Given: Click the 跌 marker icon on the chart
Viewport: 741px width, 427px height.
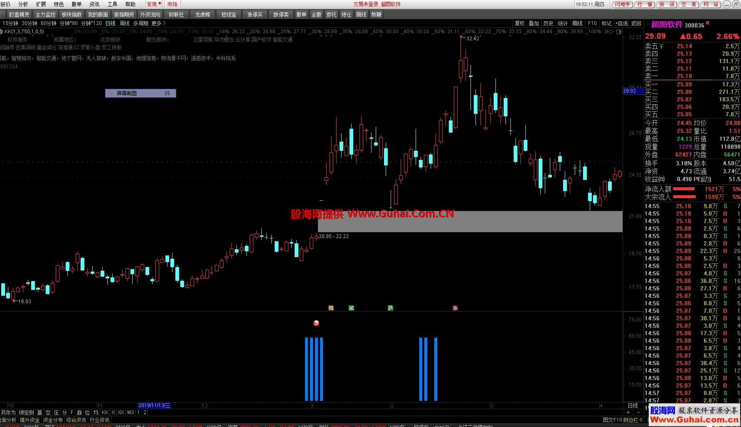Looking at the screenshot, I should click(390, 308).
